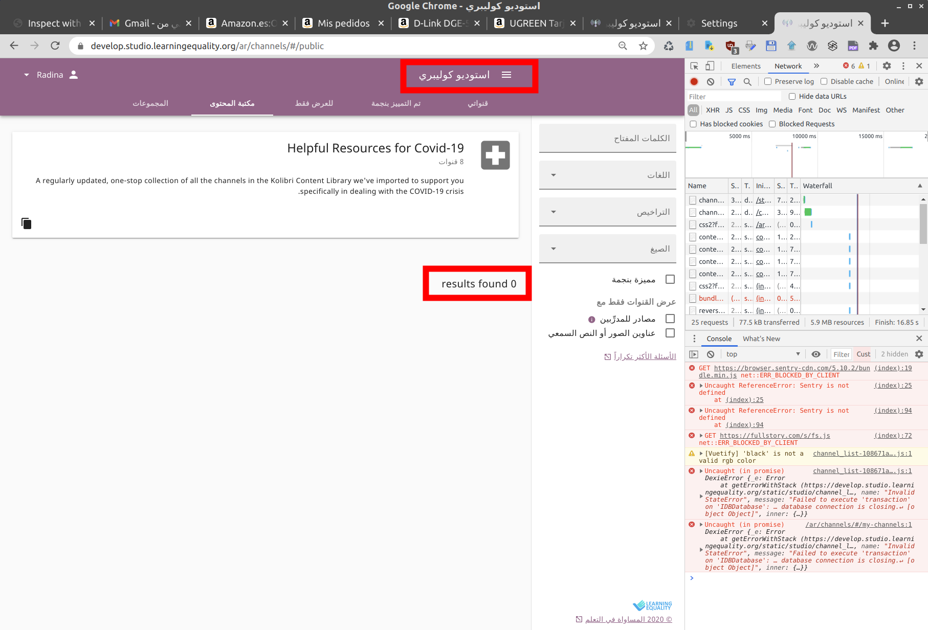Expand the Vuetify 'black' warning message
The width and height of the screenshot is (928, 630).
[x=701, y=454]
